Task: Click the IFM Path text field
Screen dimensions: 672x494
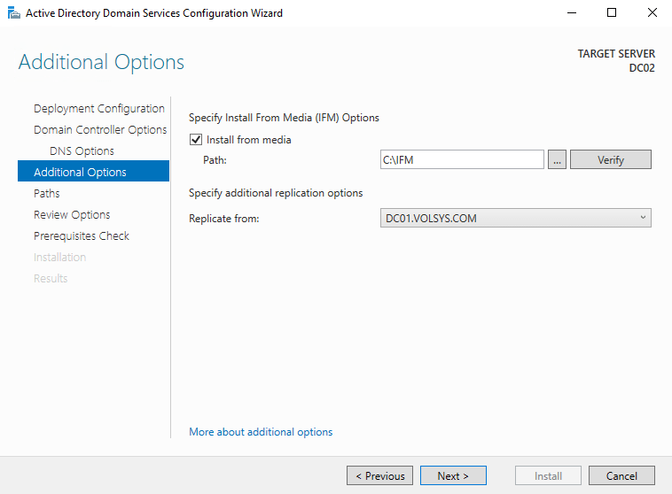Action: click(461, 160)
